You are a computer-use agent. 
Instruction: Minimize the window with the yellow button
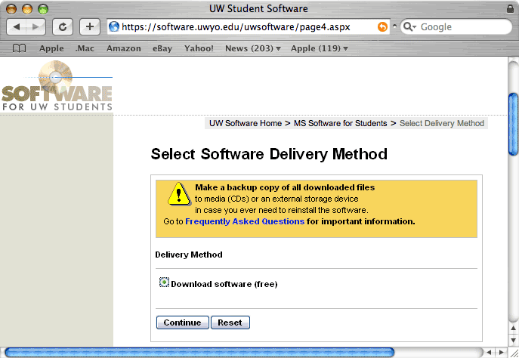27,9
